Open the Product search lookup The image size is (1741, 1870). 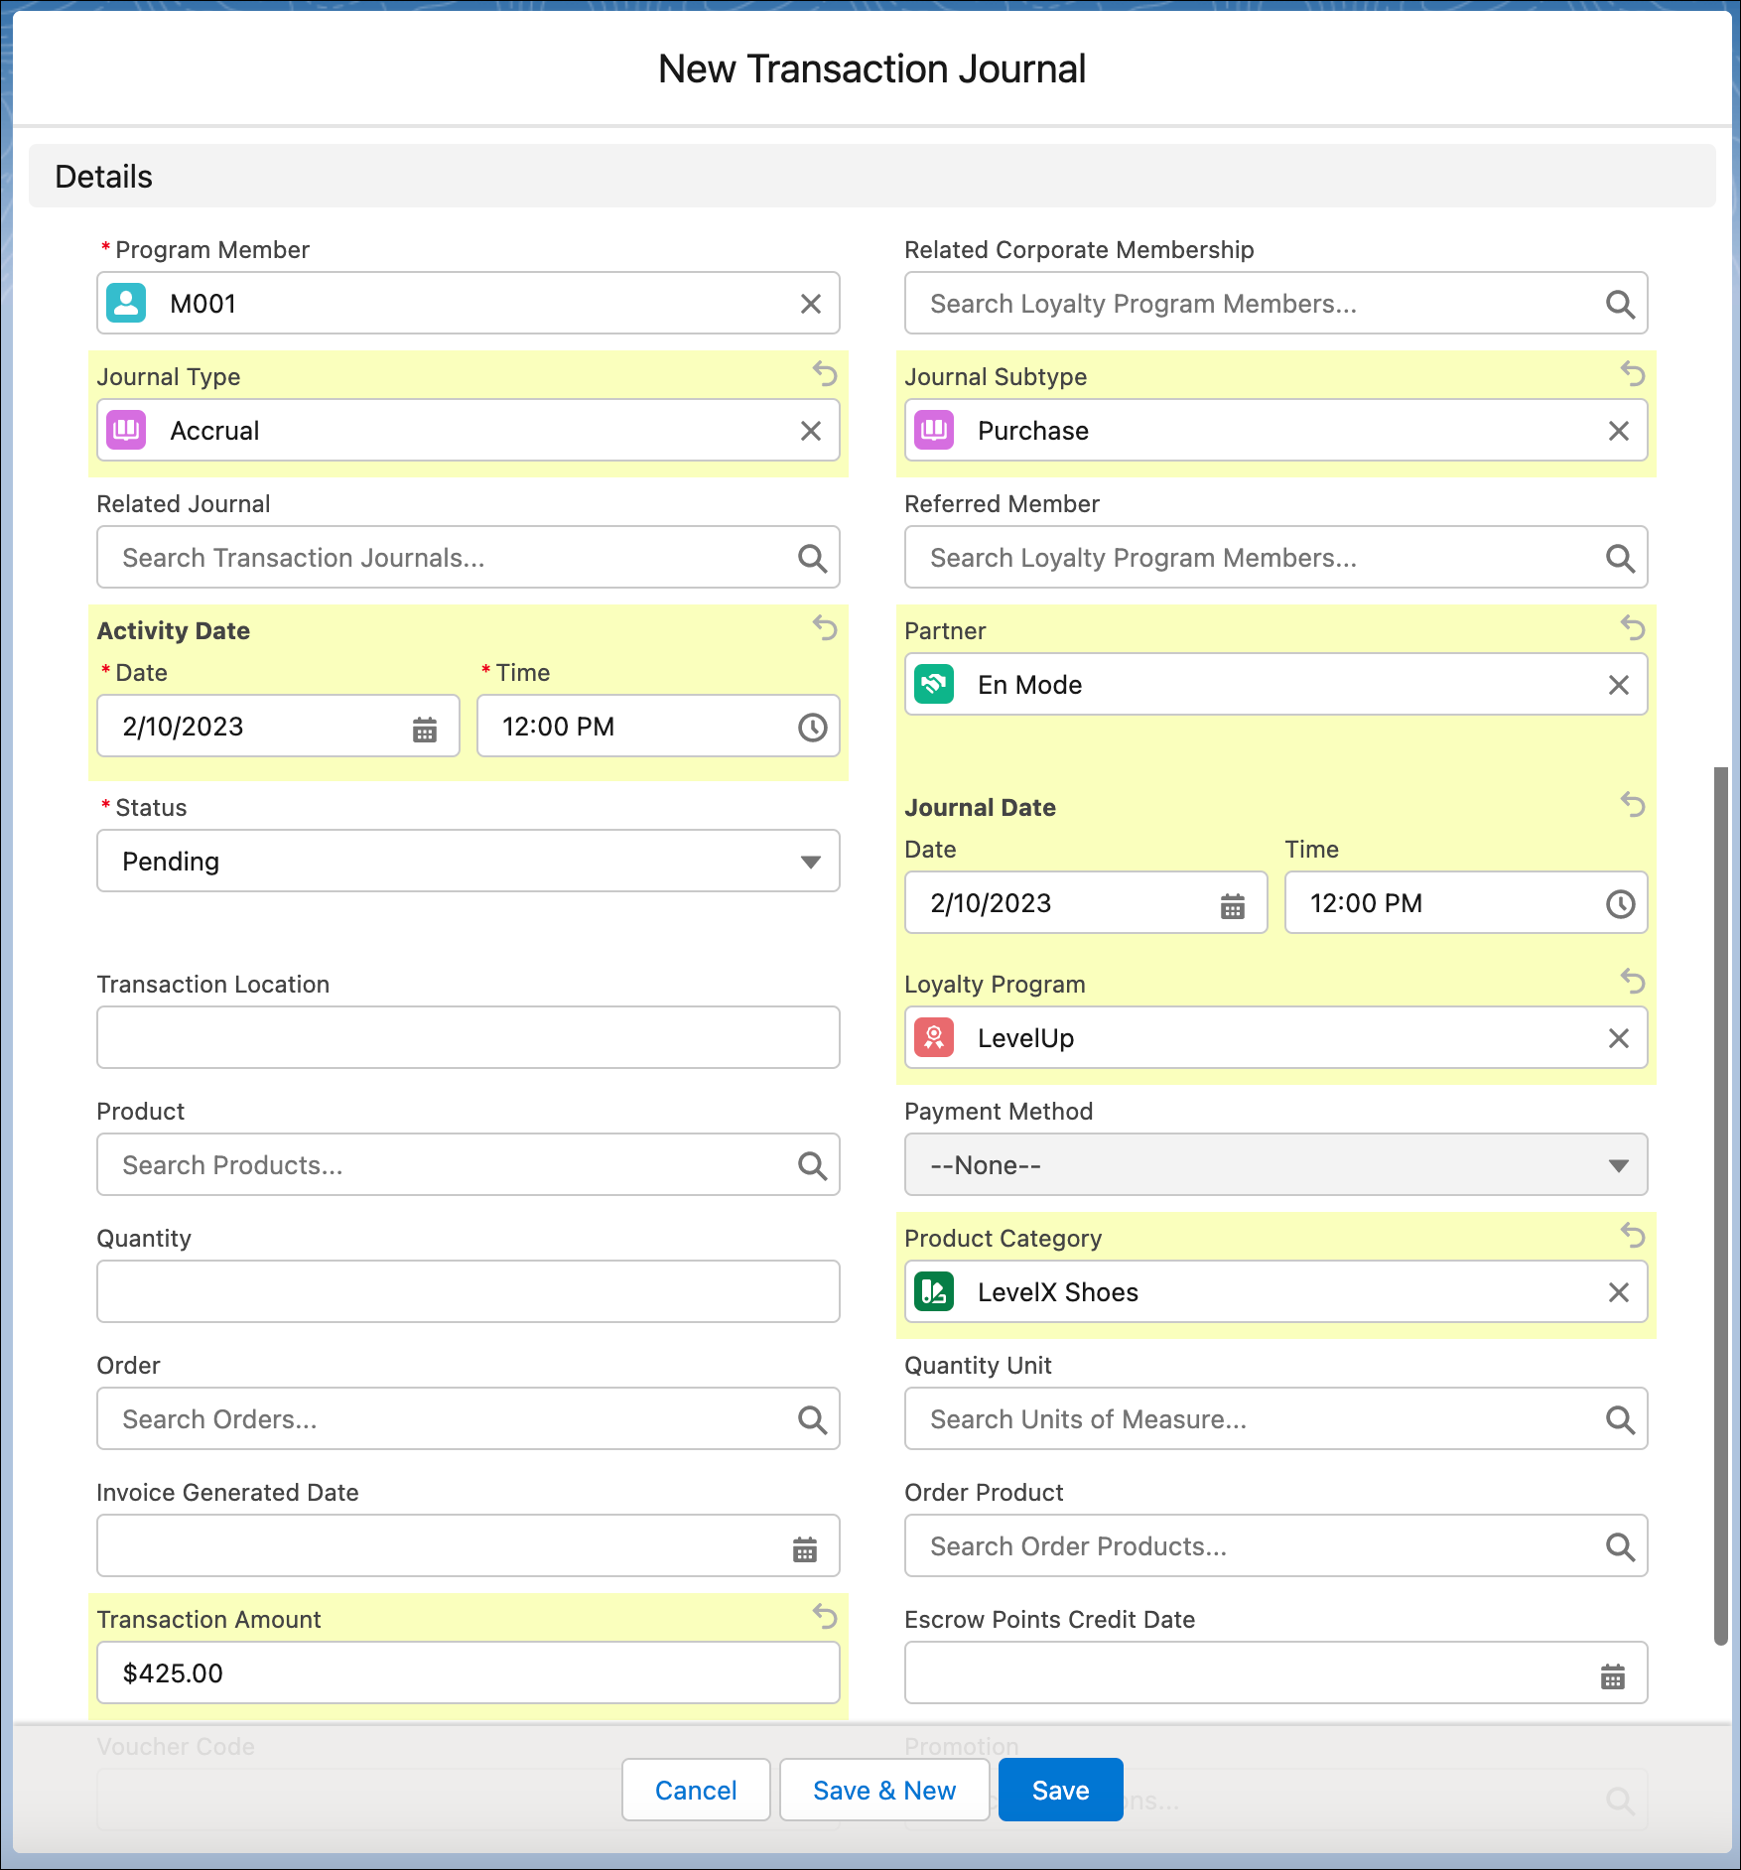tap(469, 1165)
